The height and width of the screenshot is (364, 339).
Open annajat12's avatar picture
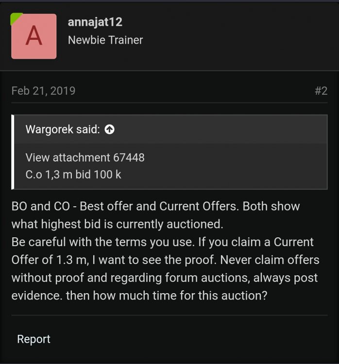(x=34, y=36)
